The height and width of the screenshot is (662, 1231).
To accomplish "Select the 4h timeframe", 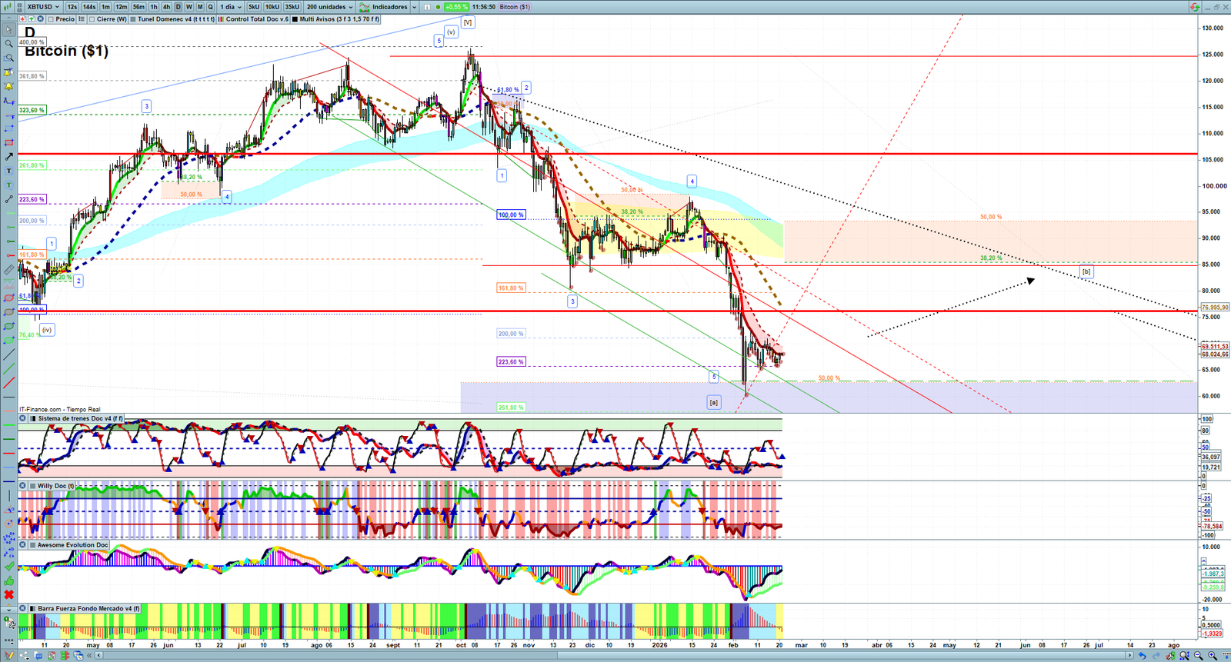I will (166, 7).
